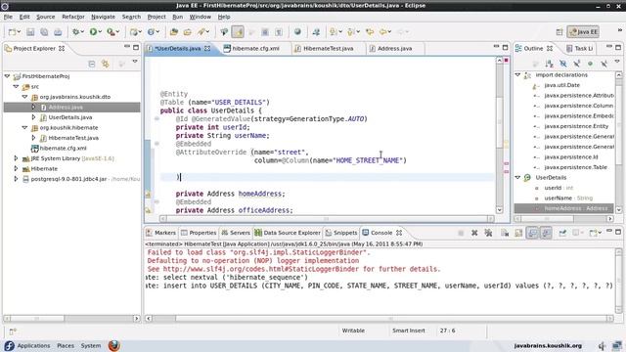Toggle Hide Static Members in Outline
The height and width of the screenshot is (352, 626).
(576, 64)
